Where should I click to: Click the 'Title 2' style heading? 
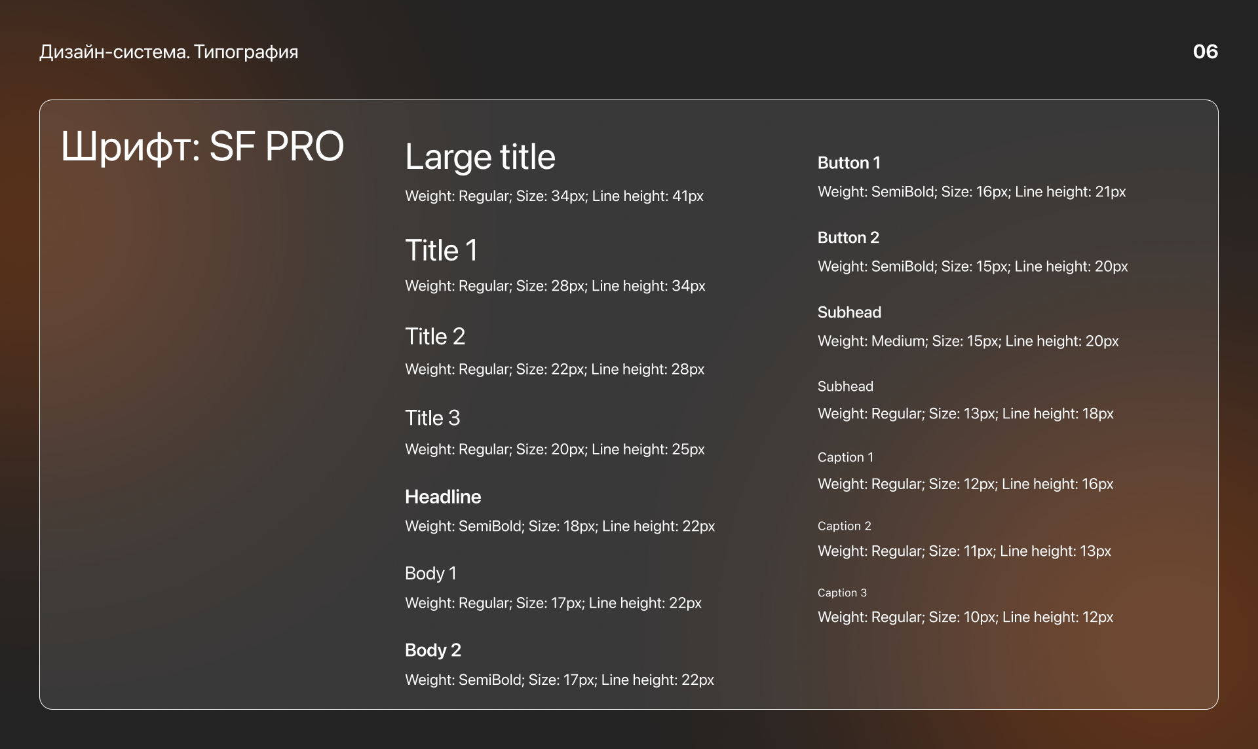(x=435, y=337)
